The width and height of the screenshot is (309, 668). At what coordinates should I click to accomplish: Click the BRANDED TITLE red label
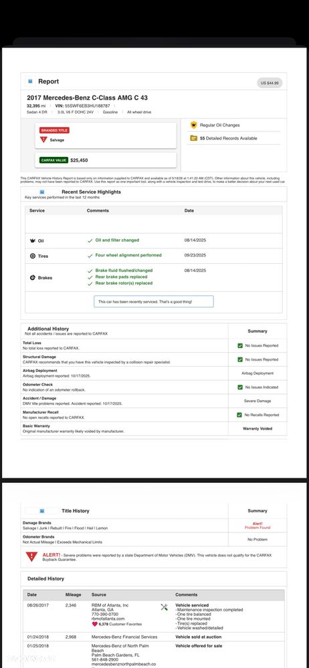55,130
